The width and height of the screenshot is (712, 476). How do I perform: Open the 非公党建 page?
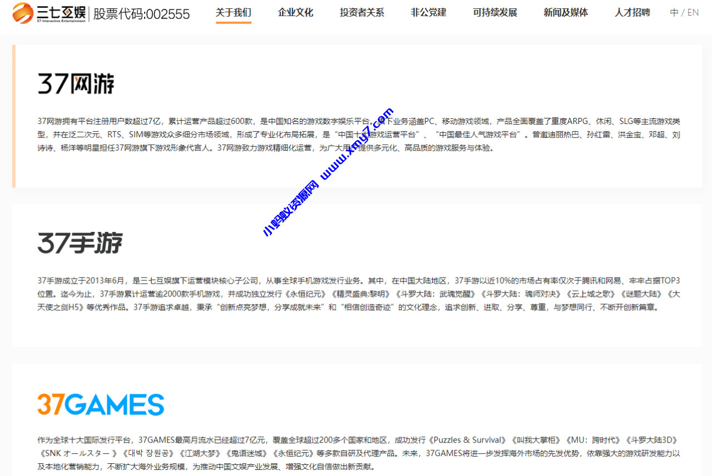click(428, 12)
